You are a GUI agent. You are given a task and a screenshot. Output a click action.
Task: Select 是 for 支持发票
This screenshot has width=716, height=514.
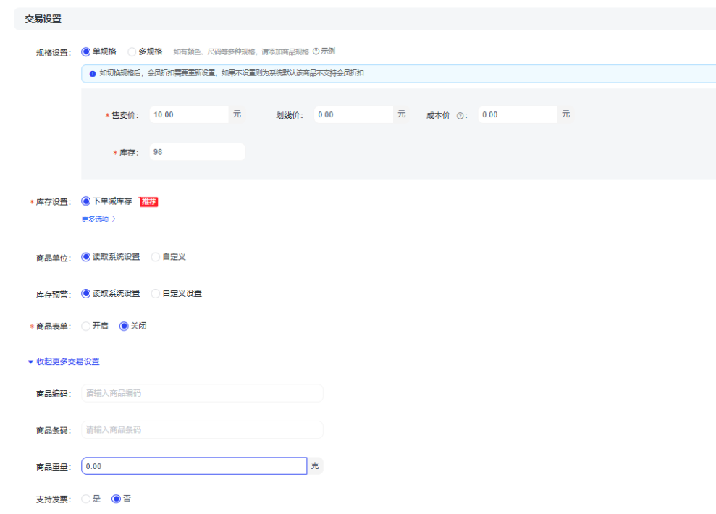coord(86,499)
